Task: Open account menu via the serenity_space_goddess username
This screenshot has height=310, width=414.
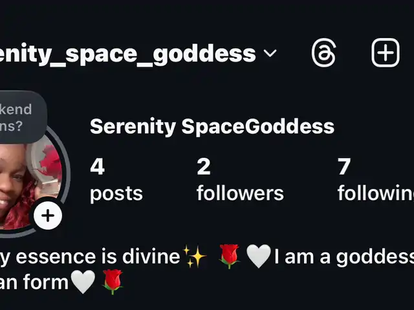Action: click(x=128, y=54)
